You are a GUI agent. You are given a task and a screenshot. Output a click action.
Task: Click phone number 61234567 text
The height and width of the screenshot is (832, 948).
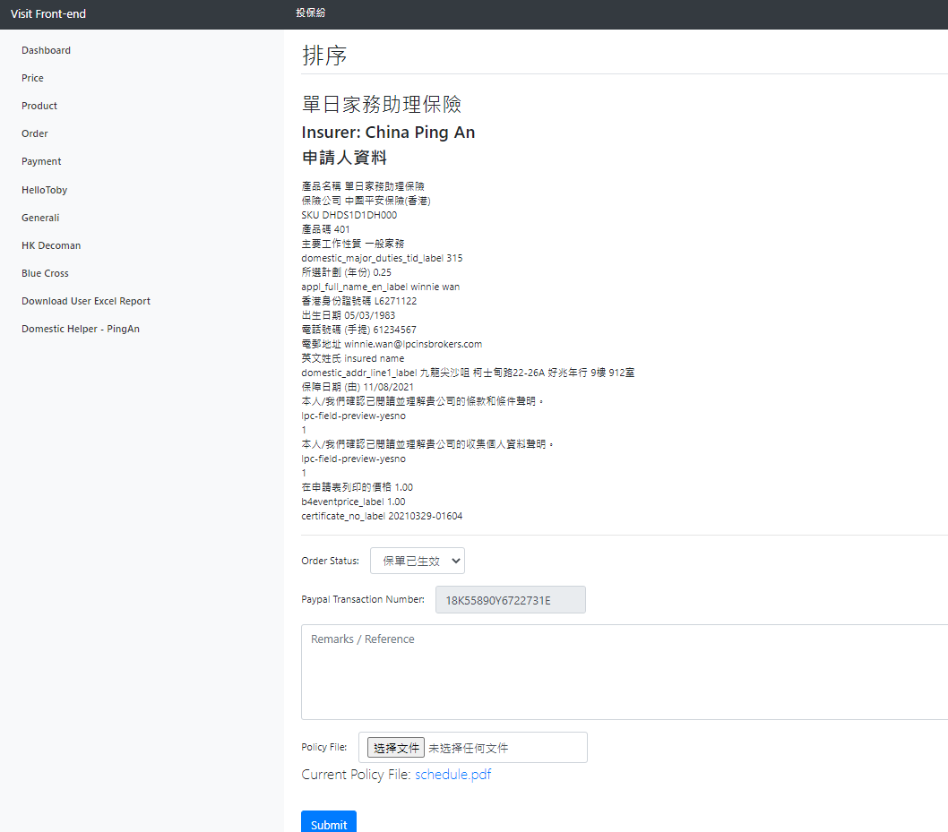(x=395, y=330)
